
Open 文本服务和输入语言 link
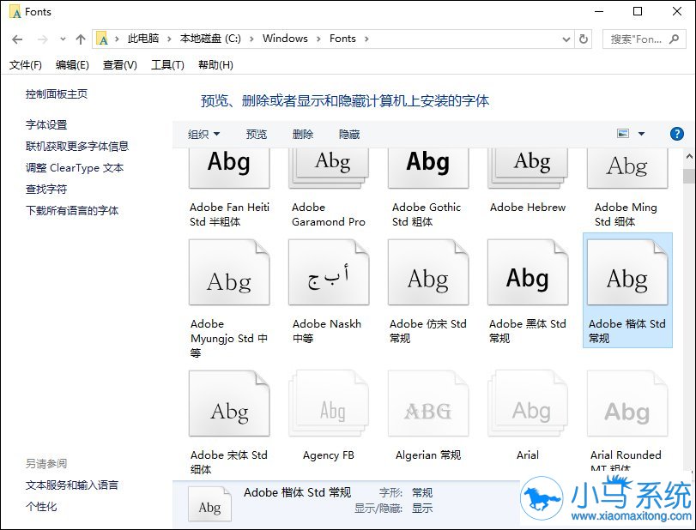pos(72,485)
